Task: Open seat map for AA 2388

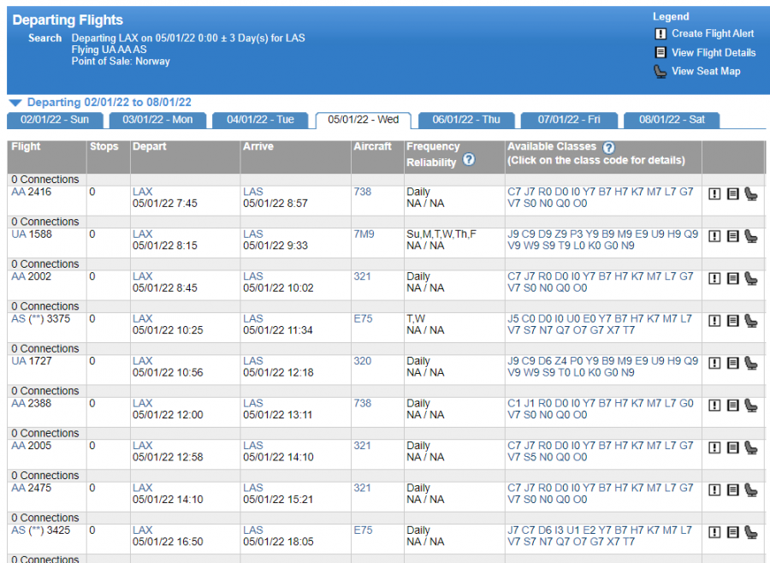Action: click(751, 406)
